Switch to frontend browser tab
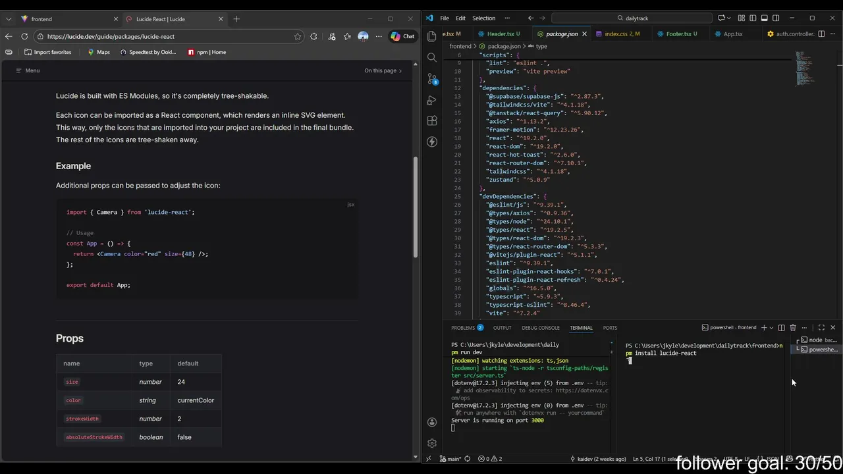Screen dimensions: 843x474 (x=69, y=18)
